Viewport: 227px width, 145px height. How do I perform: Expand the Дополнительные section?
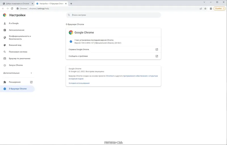[x=17, y=73]
